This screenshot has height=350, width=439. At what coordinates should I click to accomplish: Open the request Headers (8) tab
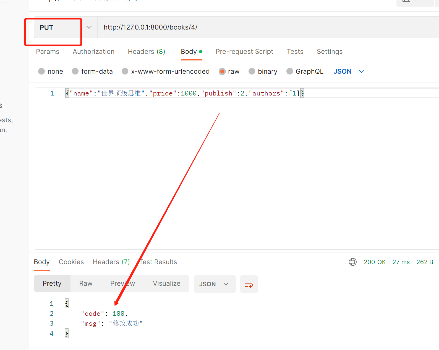coord(147,52)
